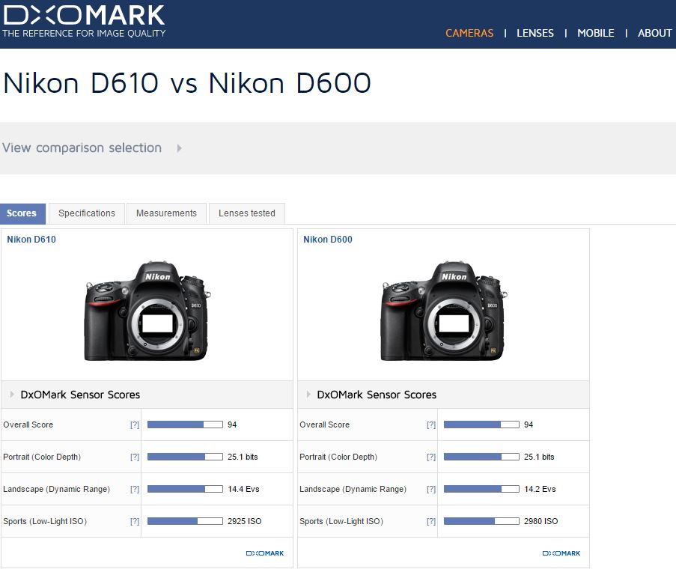Image resolution: width=676 pixels, height=578 pixels.
Task: Switch to the Specifications tab
Action: tap(87, 213)
